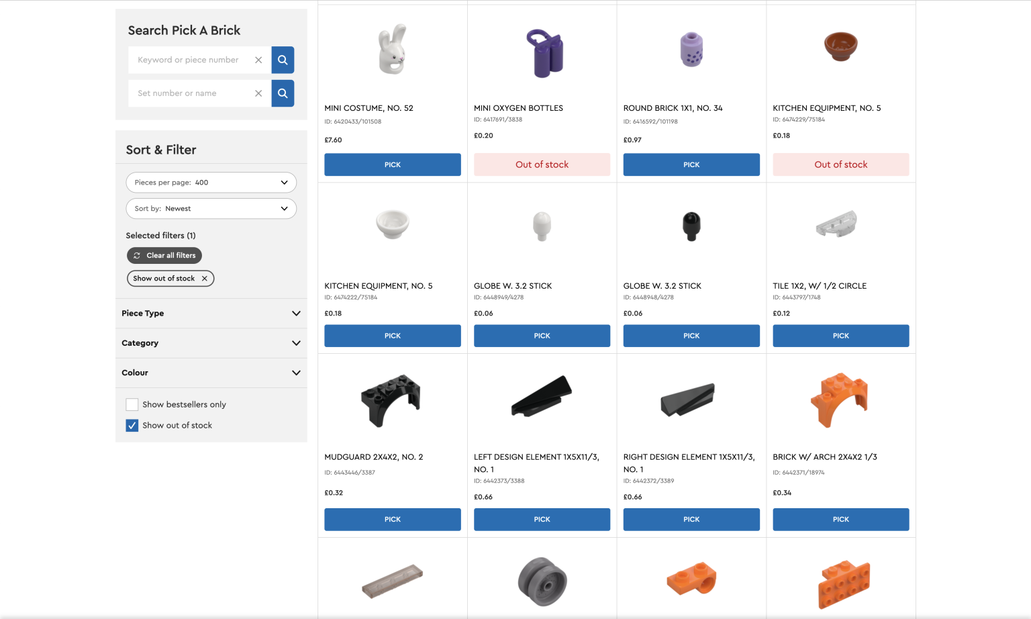Remove the Show out of stock filter chip
Image resolution: width=1031 pixels, height=619 pixels.
coord(205,278)
